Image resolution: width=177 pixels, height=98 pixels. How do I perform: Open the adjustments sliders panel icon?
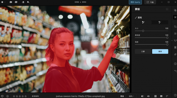(175, 34)
